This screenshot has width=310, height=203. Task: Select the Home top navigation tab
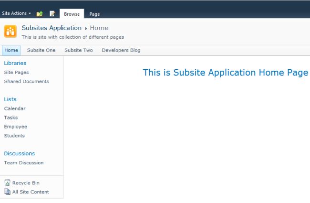[11, 50]
